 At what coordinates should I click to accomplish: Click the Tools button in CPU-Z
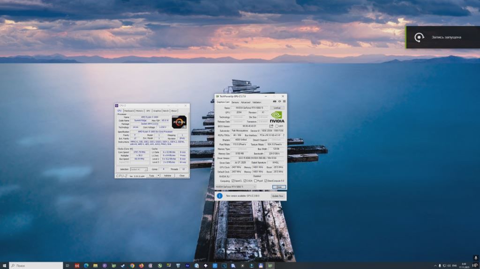[152, 176]
